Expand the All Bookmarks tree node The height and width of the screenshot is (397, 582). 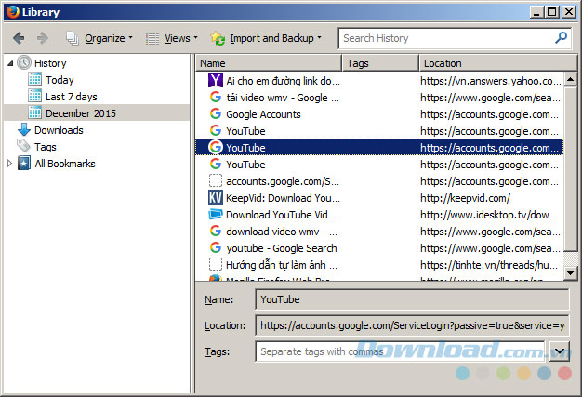coord(10,164)
